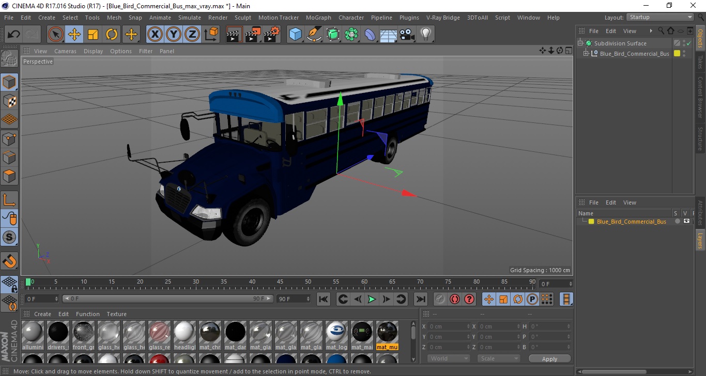Image resolution: width=706 pixels, height=376 pixels.
Task: Click yellow layer color of Blue_Bird_Commercial_Bus object
Action: [x=677, y=54]
